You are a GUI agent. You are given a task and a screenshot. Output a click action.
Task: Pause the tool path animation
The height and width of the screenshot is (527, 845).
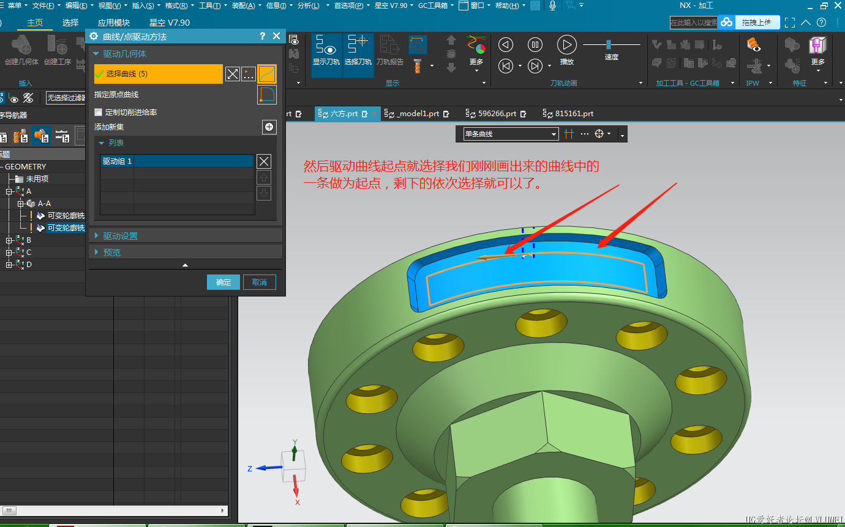(x=535, y=45)
